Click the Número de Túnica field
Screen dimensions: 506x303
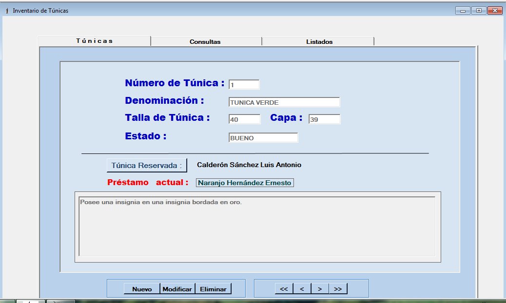(x=244, y=85)
